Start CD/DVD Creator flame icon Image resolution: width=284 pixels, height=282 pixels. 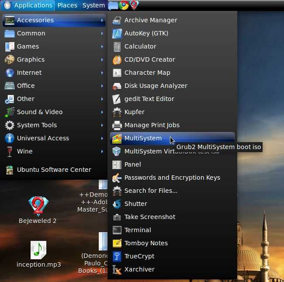[117, 59]
